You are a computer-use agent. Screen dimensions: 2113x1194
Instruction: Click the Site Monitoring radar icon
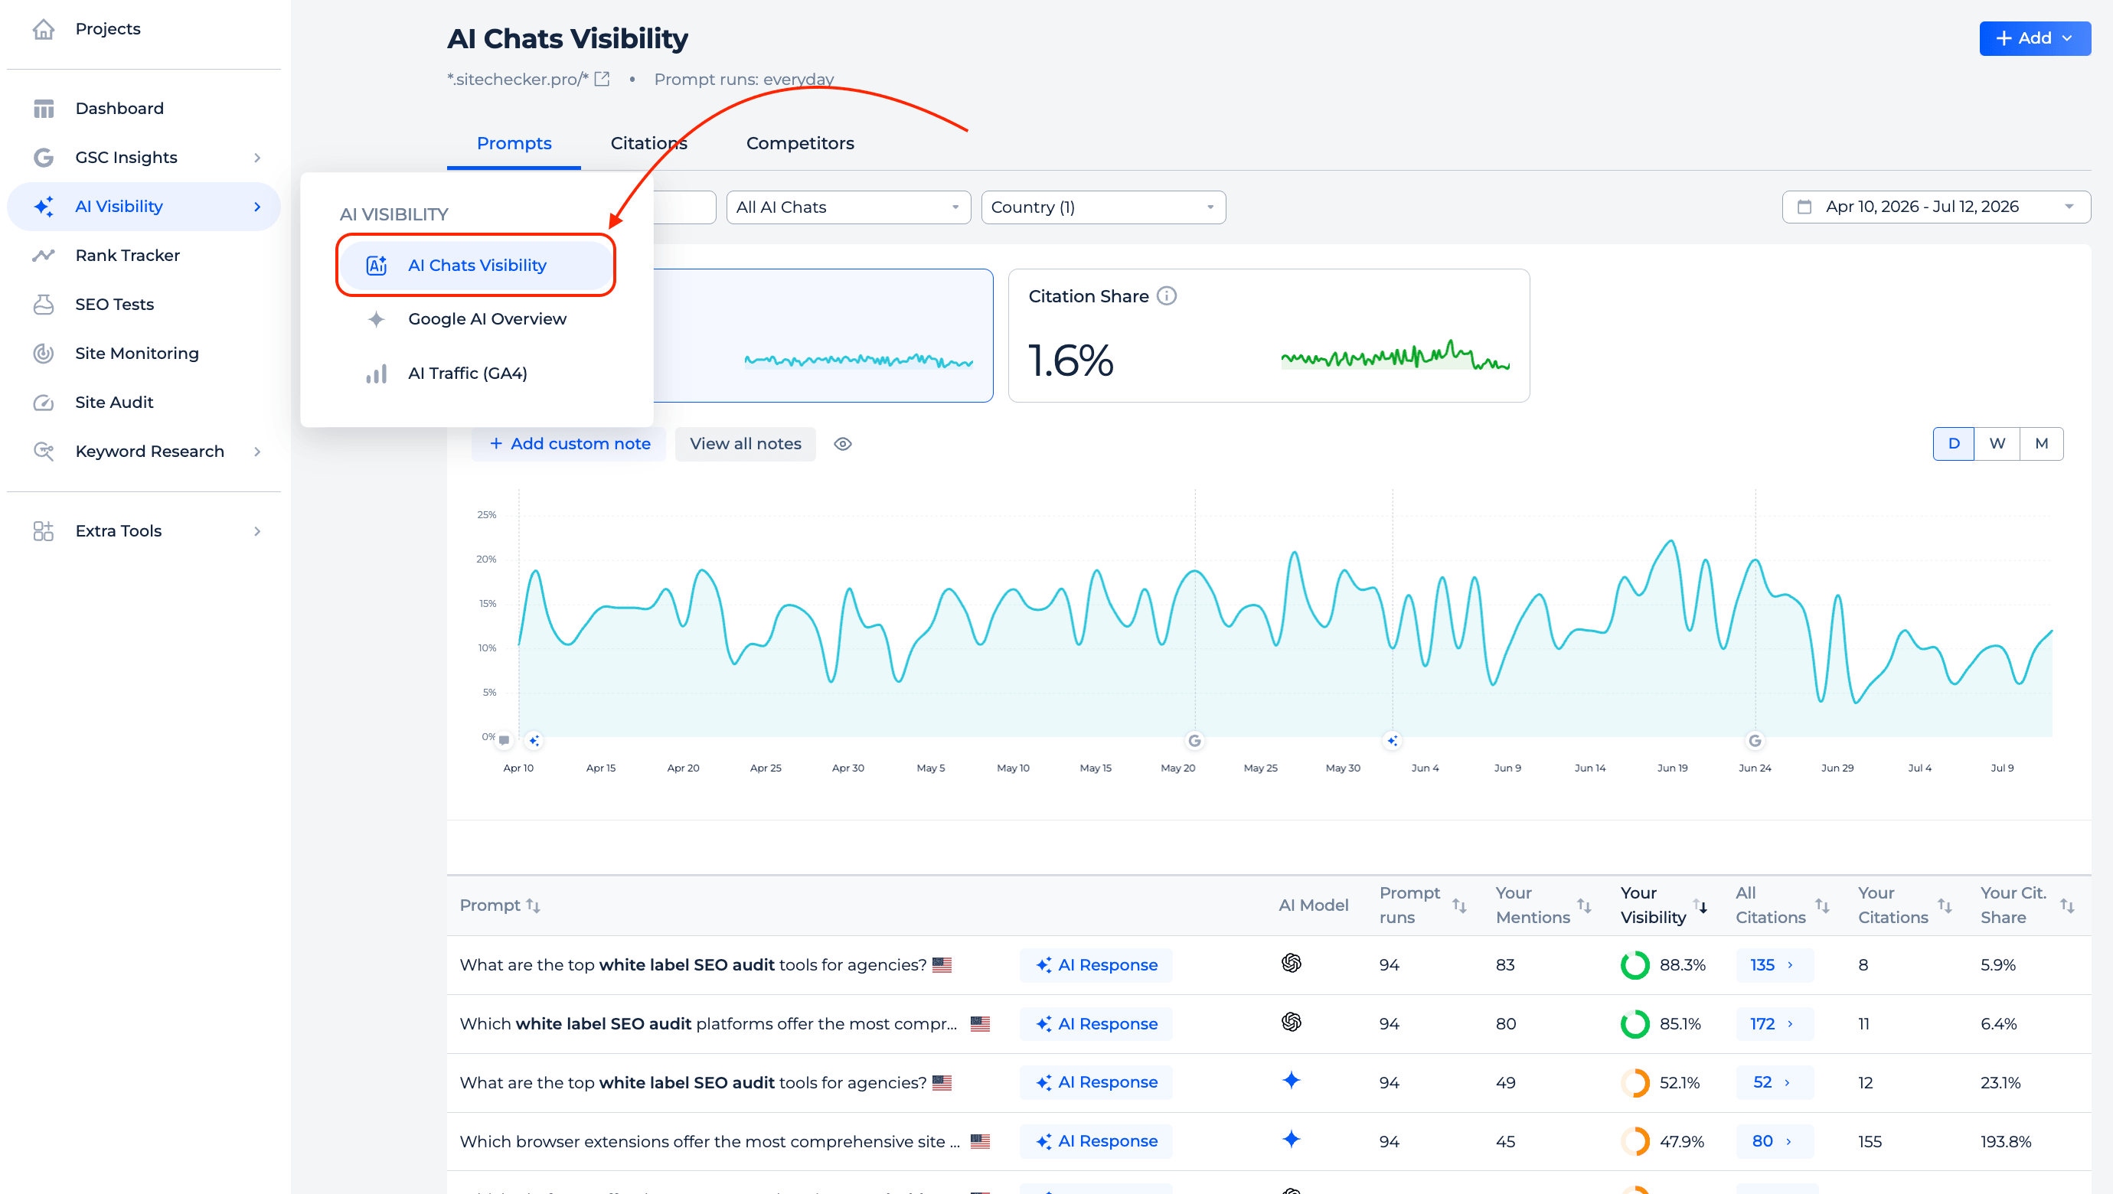[x=44, y=354]
